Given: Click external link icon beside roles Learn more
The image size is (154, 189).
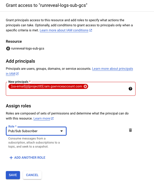Looking at the screenshot, I should [x=52, y=119].
